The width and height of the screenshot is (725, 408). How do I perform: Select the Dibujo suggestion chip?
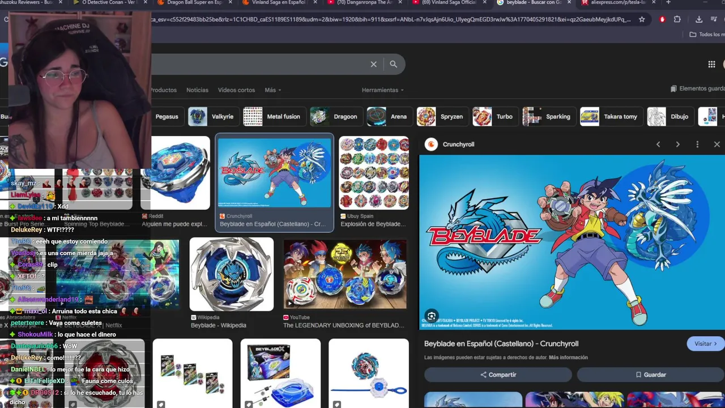coord(669,117)
